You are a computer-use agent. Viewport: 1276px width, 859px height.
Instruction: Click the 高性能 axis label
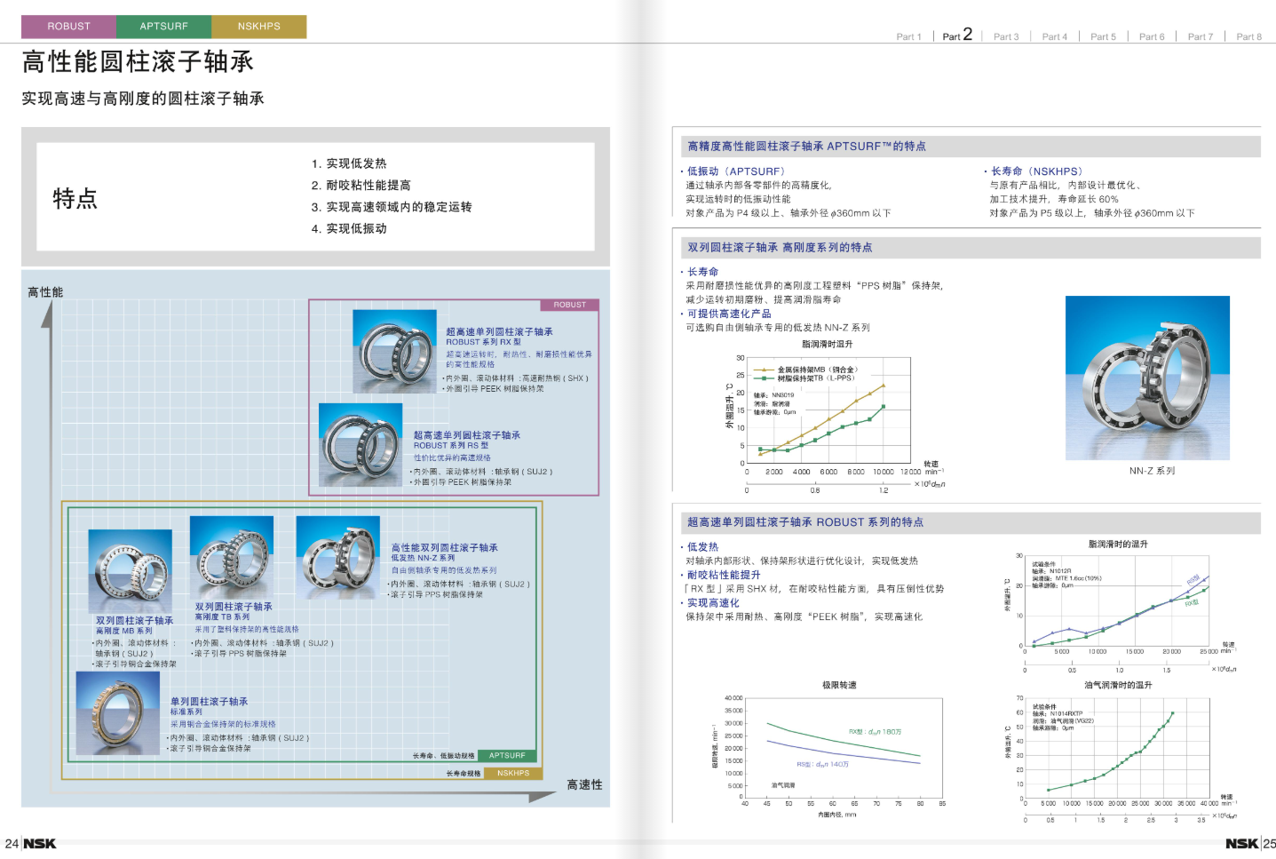point(45,292)
